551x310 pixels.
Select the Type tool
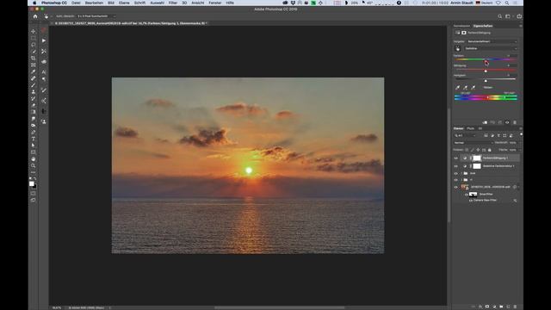(x=34, y=139)
